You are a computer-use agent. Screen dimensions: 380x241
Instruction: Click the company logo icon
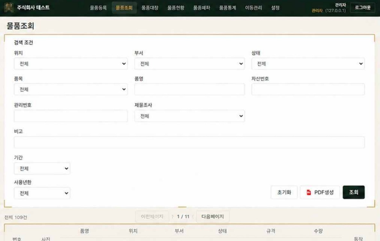coord(9,7)
